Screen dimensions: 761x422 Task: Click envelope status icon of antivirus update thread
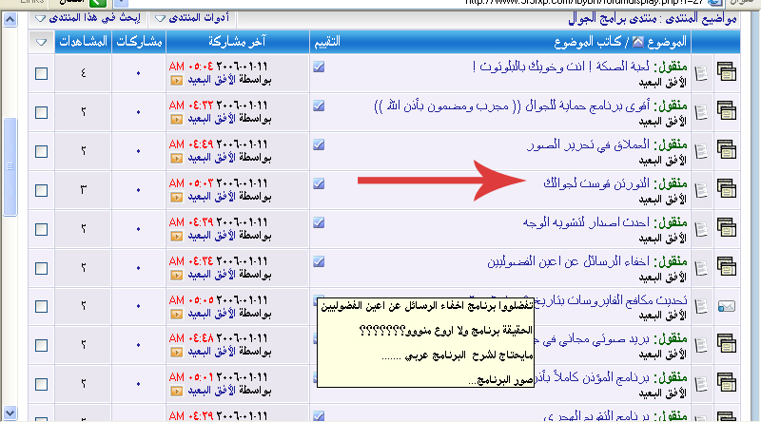(729, 306)
